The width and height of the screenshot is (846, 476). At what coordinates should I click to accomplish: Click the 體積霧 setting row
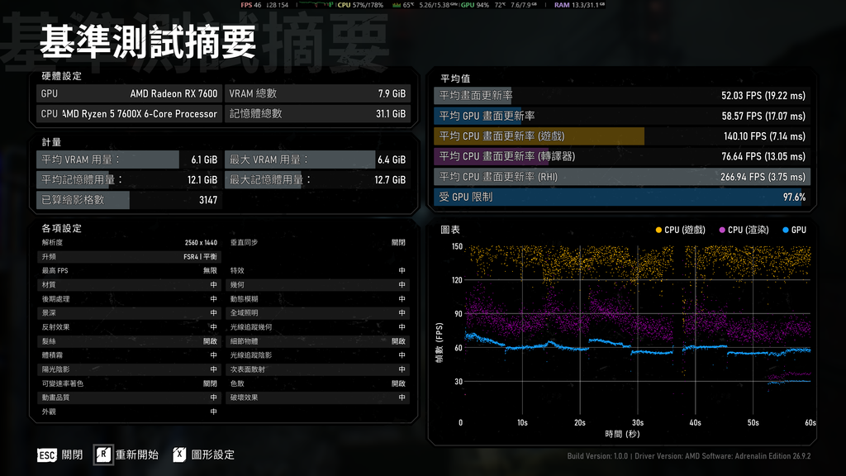129,355
